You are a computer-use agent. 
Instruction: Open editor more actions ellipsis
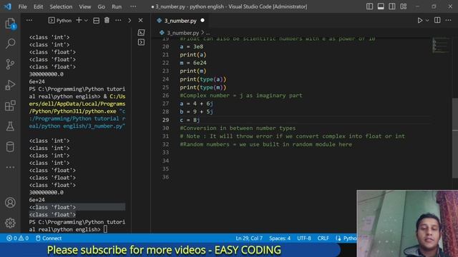449,20
